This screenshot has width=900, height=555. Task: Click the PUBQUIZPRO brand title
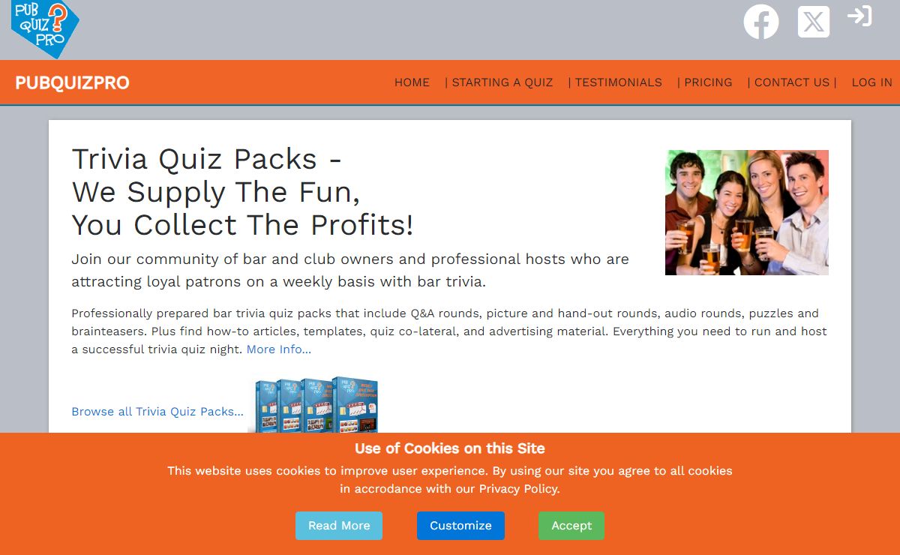click(73, 82)
